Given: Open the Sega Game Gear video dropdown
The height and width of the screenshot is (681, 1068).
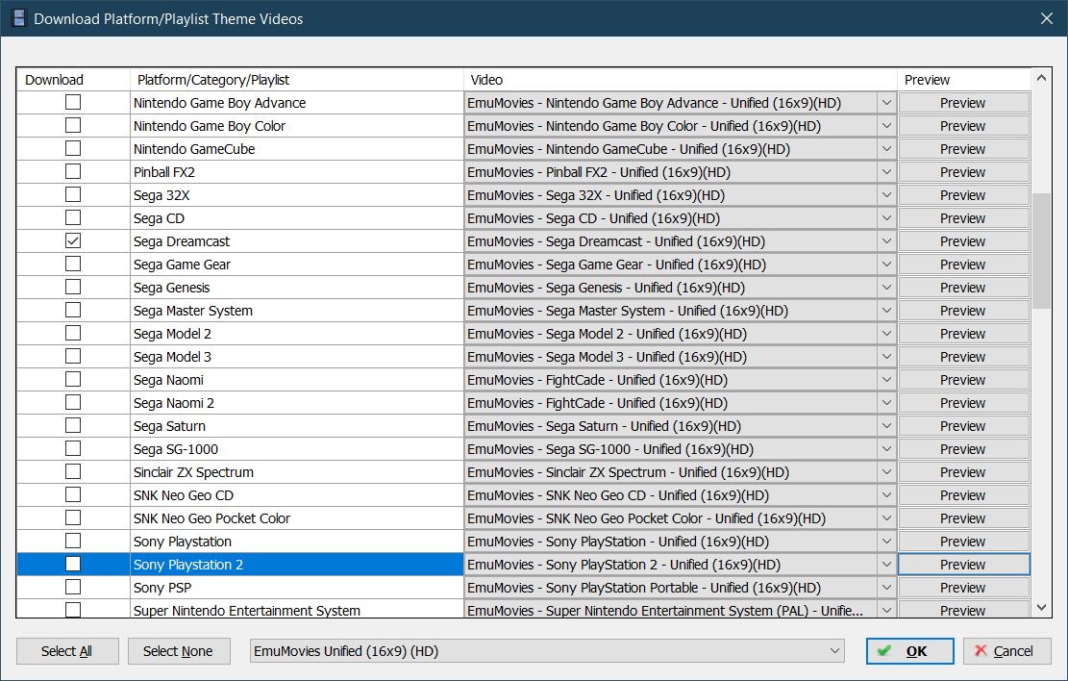Looking at the screenshot, I should (886, 265).
